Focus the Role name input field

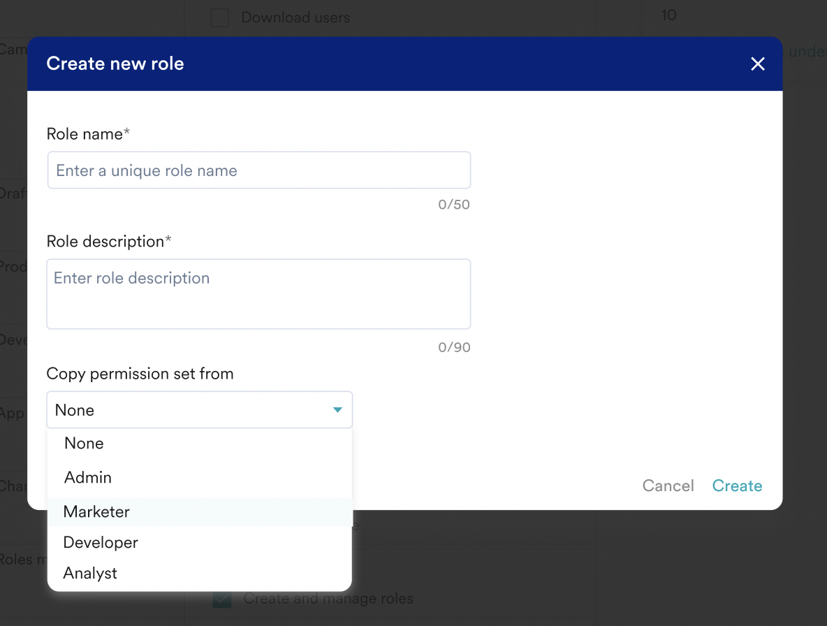[x=258, y=170]
